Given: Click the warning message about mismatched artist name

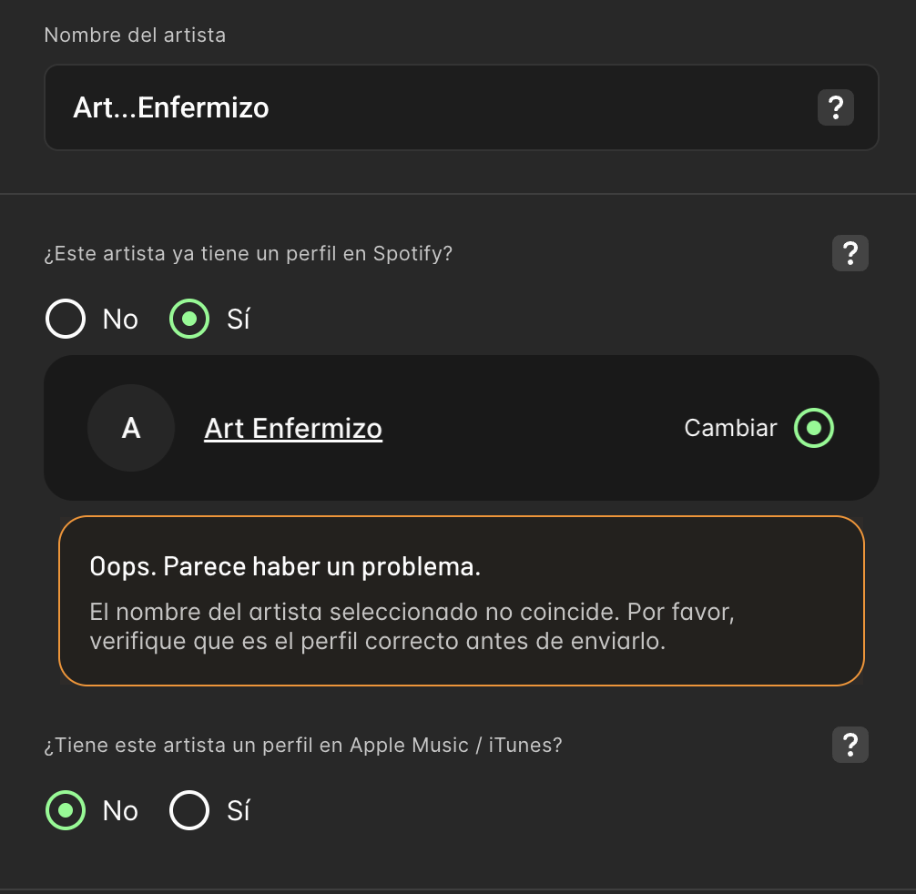Looking at the screenshot, I should [x=412, y=626].
